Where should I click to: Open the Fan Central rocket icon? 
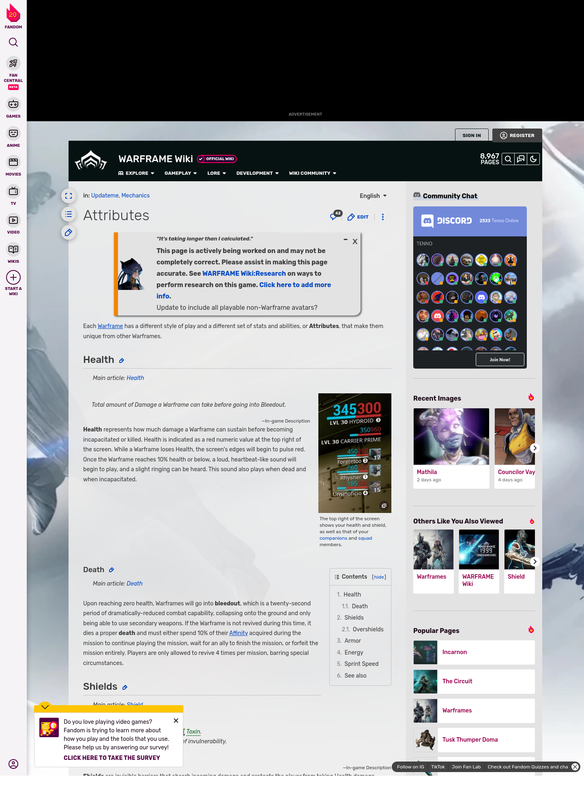point(13,64)
